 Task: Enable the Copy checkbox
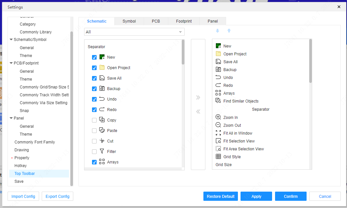point(94,120)
